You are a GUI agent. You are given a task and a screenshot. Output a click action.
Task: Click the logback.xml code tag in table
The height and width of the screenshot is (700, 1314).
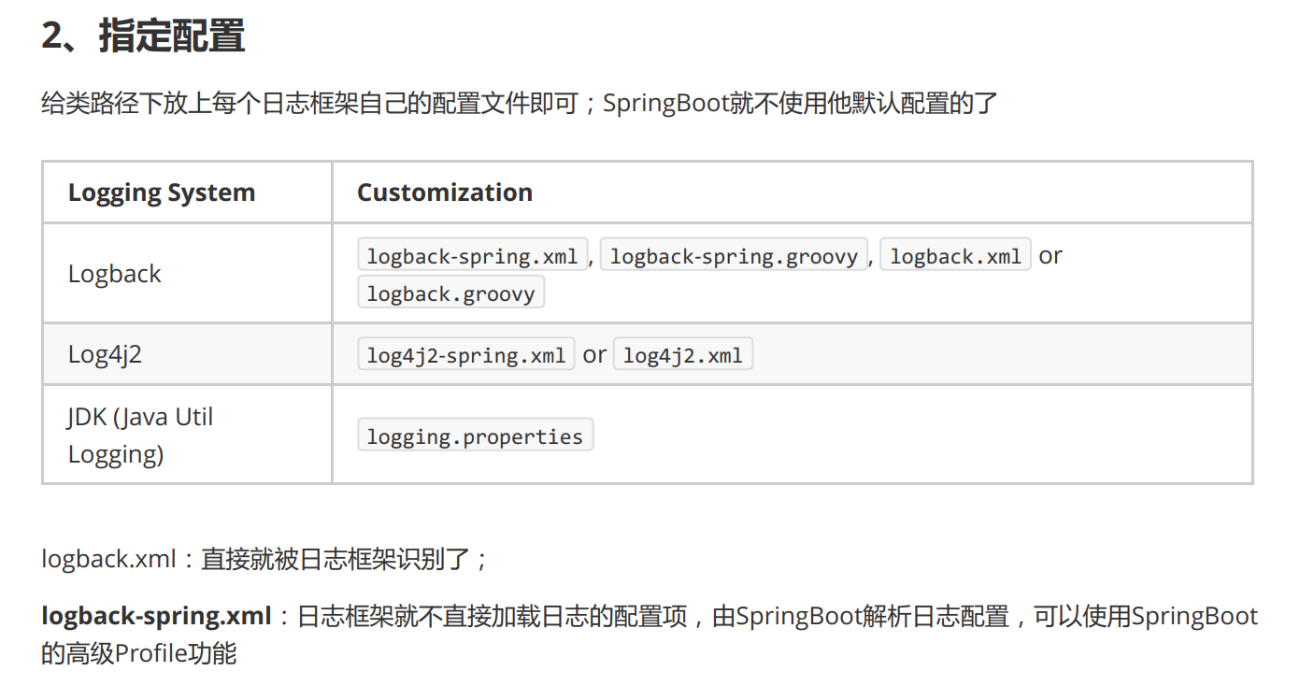pyautogui.click(x=955, y=255)
